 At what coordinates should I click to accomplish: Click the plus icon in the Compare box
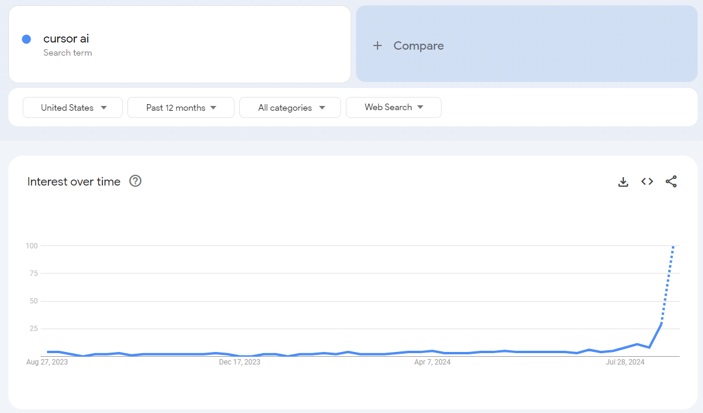tap(378, 45)
